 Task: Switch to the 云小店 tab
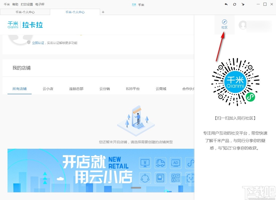48,88
